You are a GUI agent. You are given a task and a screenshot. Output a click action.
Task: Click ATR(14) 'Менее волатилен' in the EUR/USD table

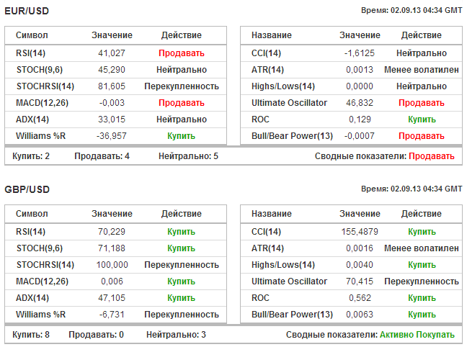click(422, 70)
